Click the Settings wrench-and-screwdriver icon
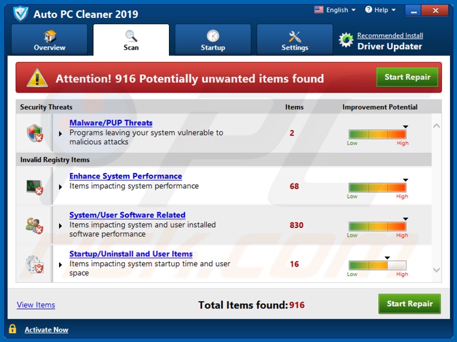Image resolution: width=457 pixels, height=342 pixels. pos(294,36)
